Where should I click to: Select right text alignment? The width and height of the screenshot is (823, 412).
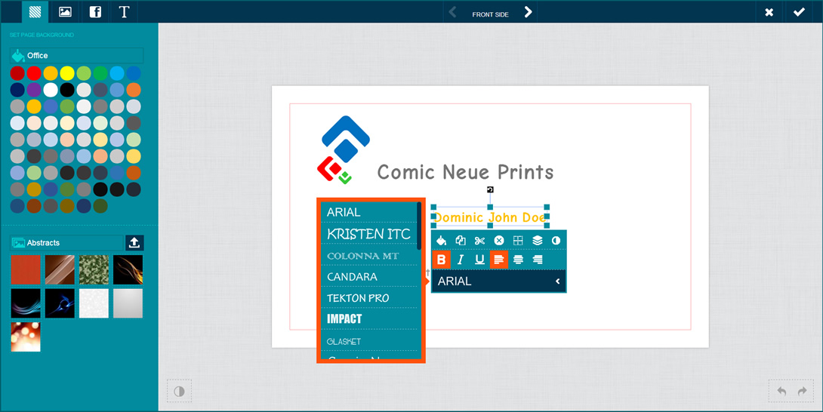point(538,260)
